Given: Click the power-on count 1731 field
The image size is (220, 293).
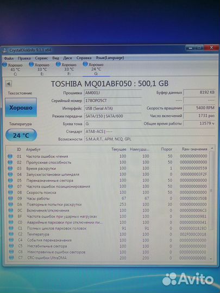Looking at the screenshot, I should coord(199,116).
